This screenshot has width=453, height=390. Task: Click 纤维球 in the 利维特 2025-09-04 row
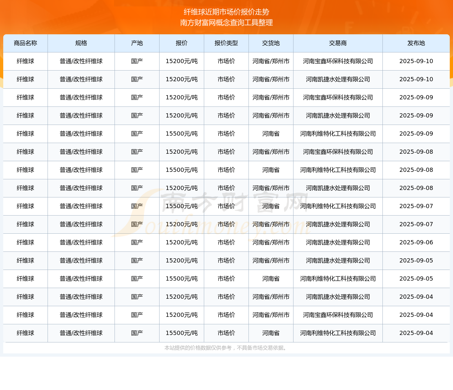pyautogui.click(x=26, y=333)
